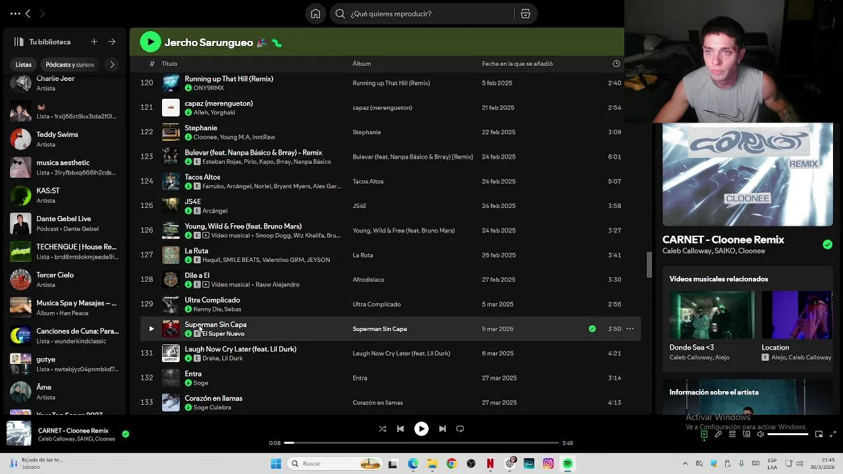
Task: Open KAS:ST artist in library
Action: pyautogui.click(x=65, y=195)
